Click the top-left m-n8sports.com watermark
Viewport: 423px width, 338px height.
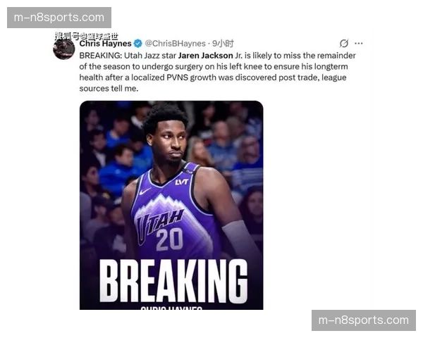(x=59, y=18)
